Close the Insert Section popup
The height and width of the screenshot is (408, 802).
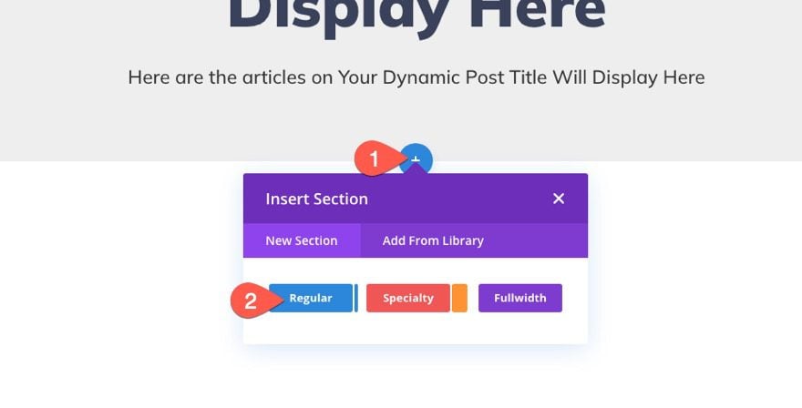pyautogui.click(x=559, y=199)
